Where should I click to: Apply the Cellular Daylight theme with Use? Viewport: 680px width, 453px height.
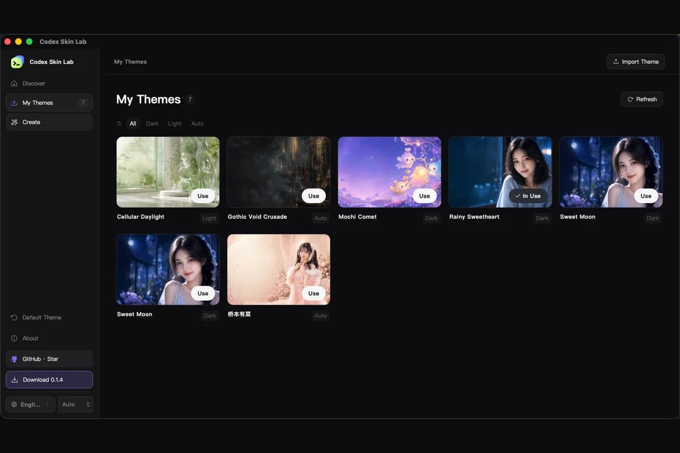pyautogui.click(x=203, y=196)
